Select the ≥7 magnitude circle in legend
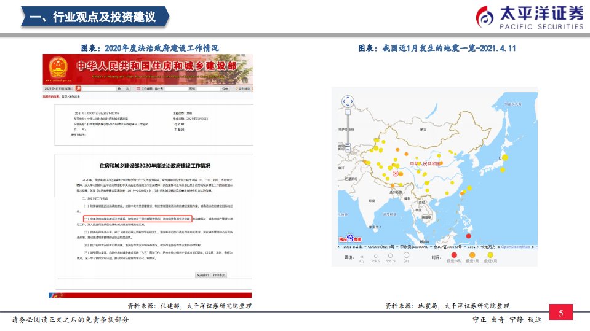 (x=407, y=255)
